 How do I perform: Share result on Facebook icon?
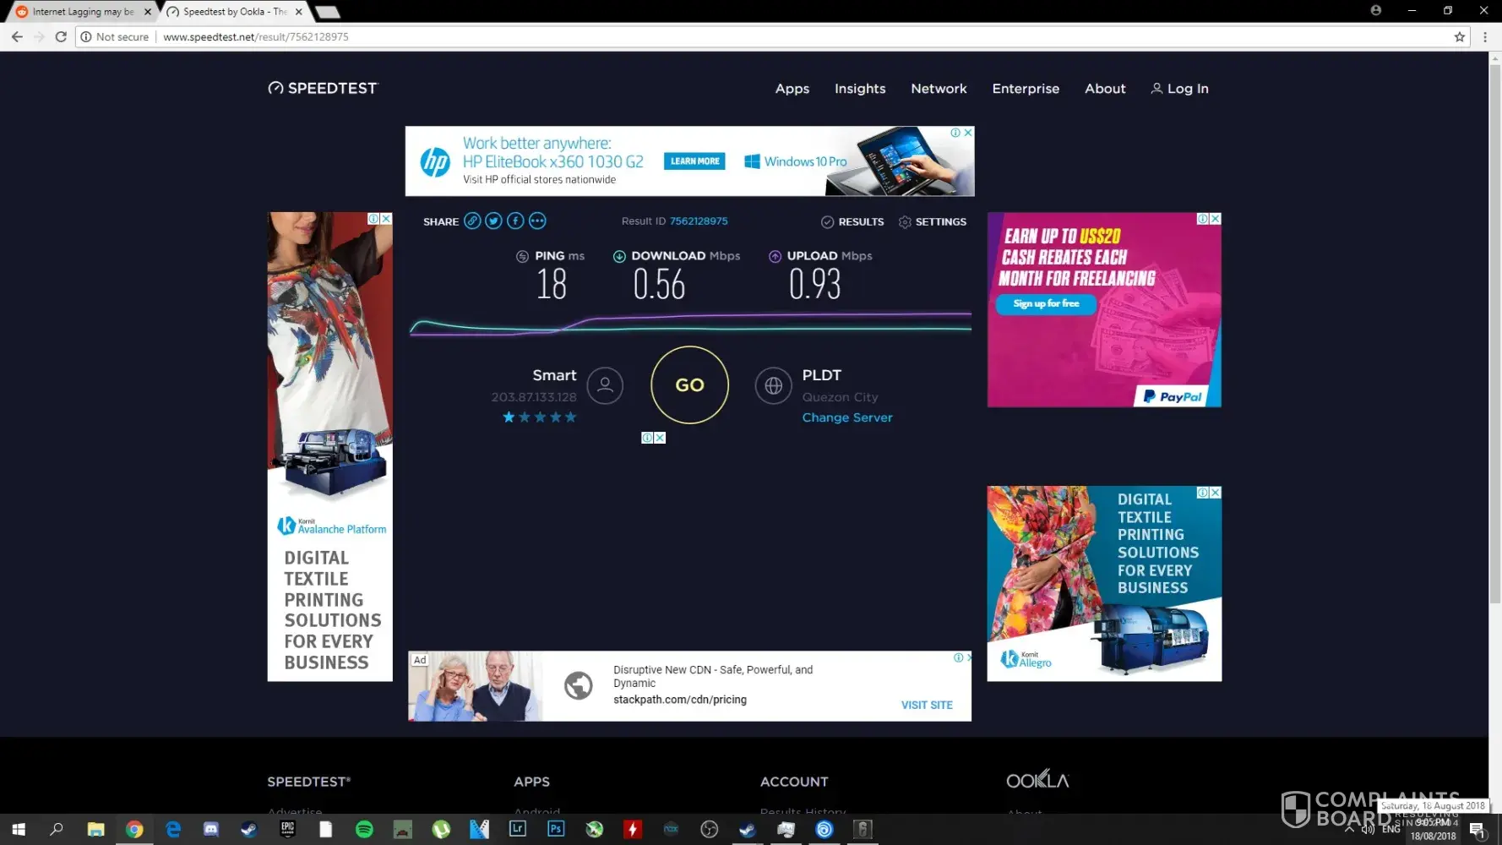pyautogui.click(x=515, y=221)
